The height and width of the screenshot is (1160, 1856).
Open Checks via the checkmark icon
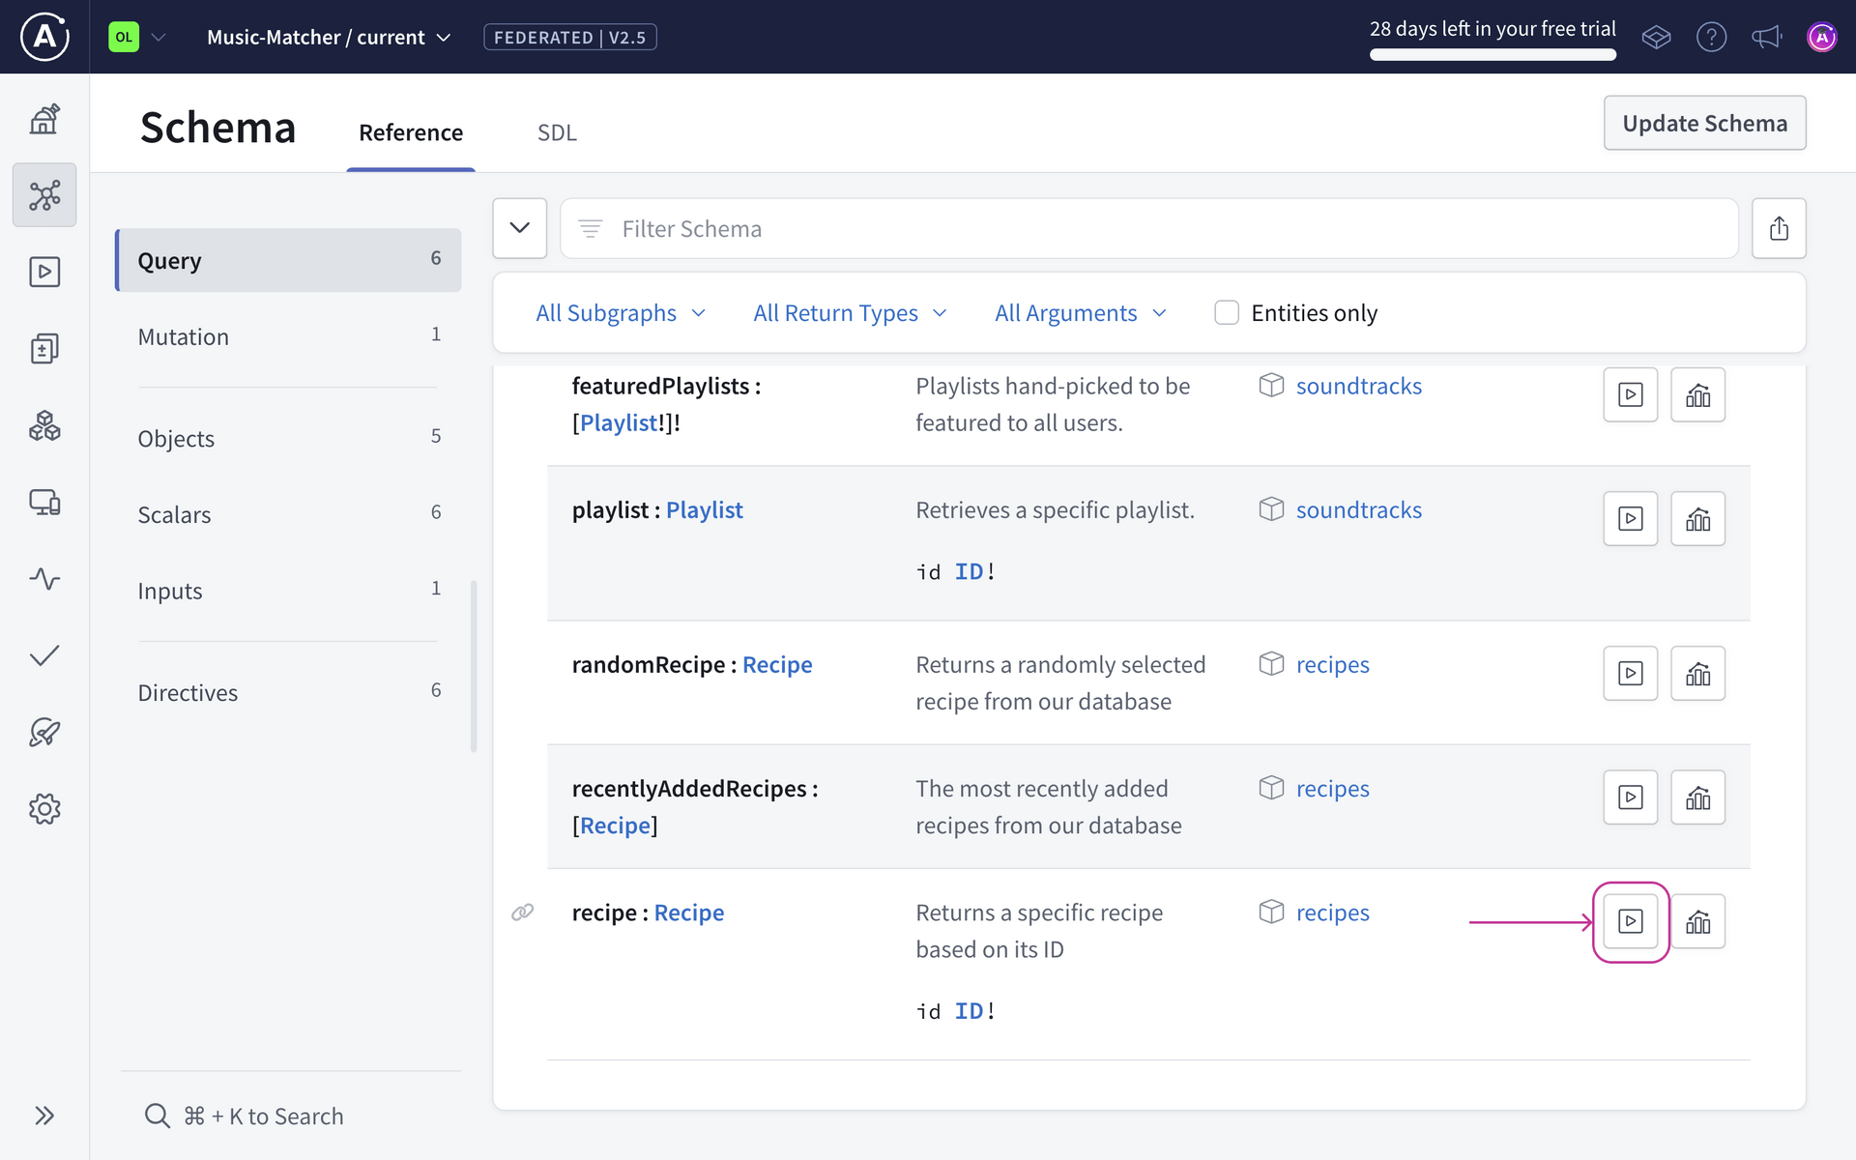pyautogui.click(x=44, y=655)
